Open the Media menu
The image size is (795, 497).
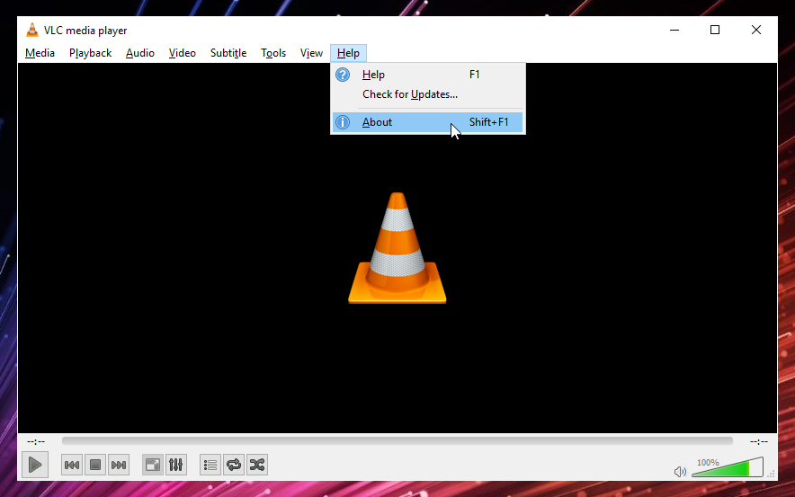click(40, 53)
